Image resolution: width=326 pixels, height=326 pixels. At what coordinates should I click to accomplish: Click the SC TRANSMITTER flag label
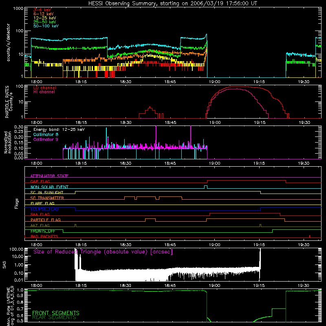tap(47, 198)
